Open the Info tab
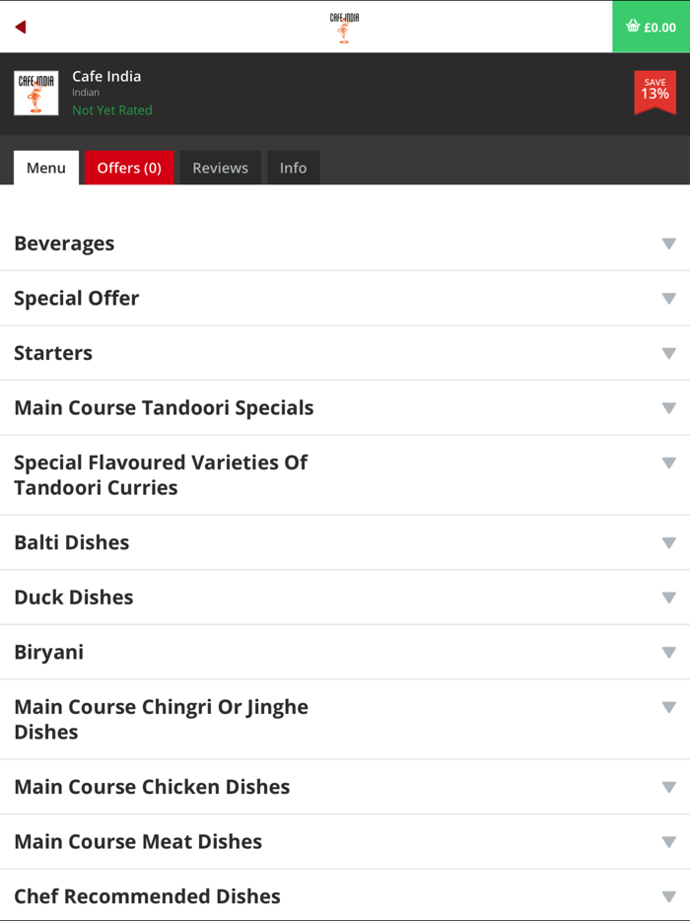690x921 pixels. click(x=293, y=168)
